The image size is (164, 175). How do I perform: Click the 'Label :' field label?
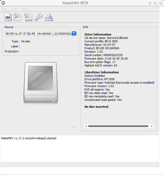[x=15, y=46]
